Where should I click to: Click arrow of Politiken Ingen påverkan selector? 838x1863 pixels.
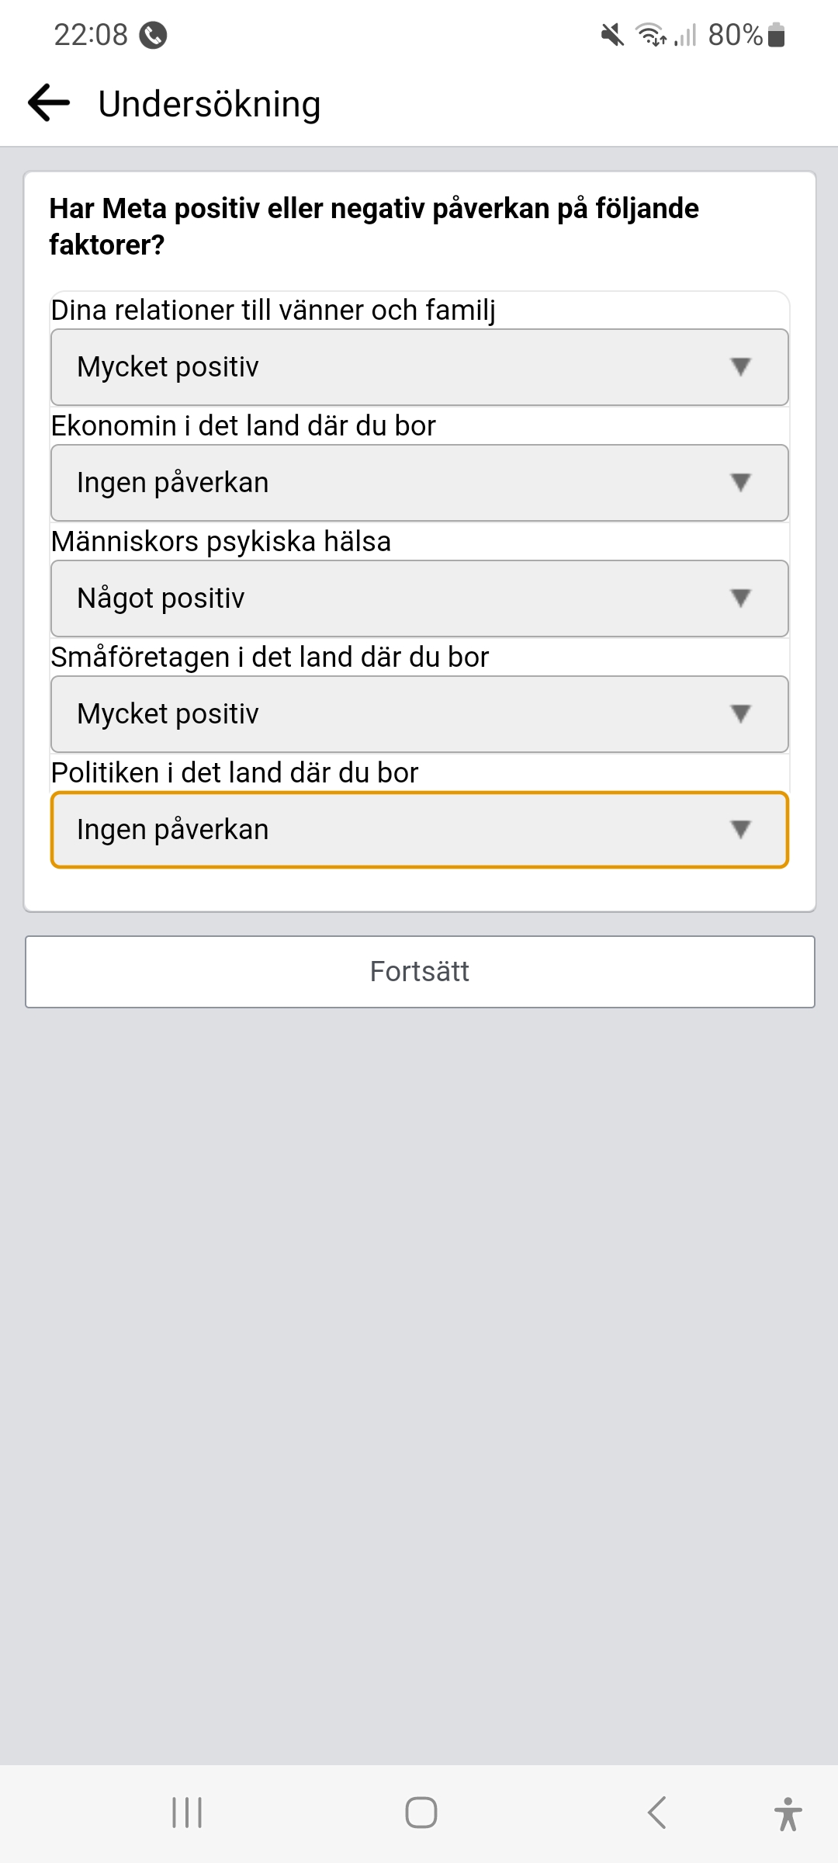click(x=741, y=830)
